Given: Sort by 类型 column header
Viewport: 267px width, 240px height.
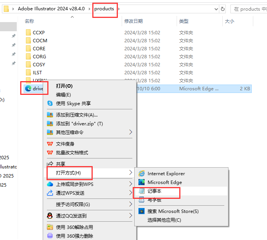Looking at the screenshot, I should [x=184, y=21].
